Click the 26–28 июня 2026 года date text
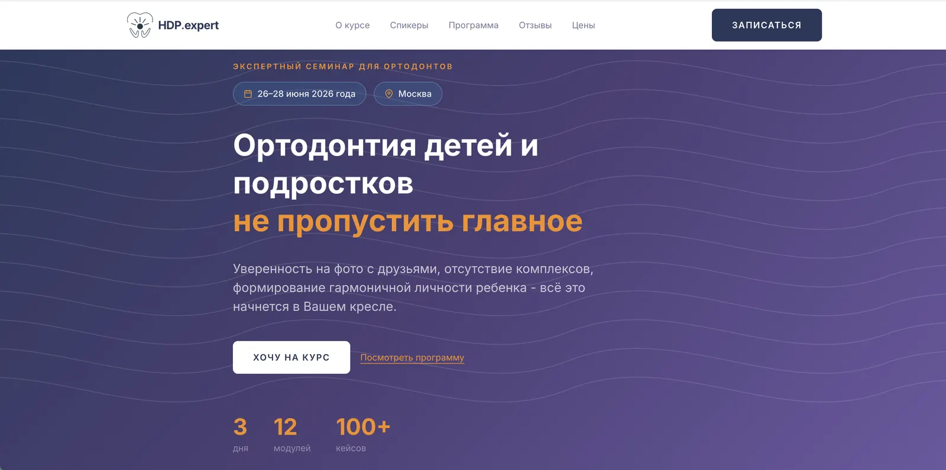Image resolution: width=946 pixels, height=470 pixels. tap(306, 94)
